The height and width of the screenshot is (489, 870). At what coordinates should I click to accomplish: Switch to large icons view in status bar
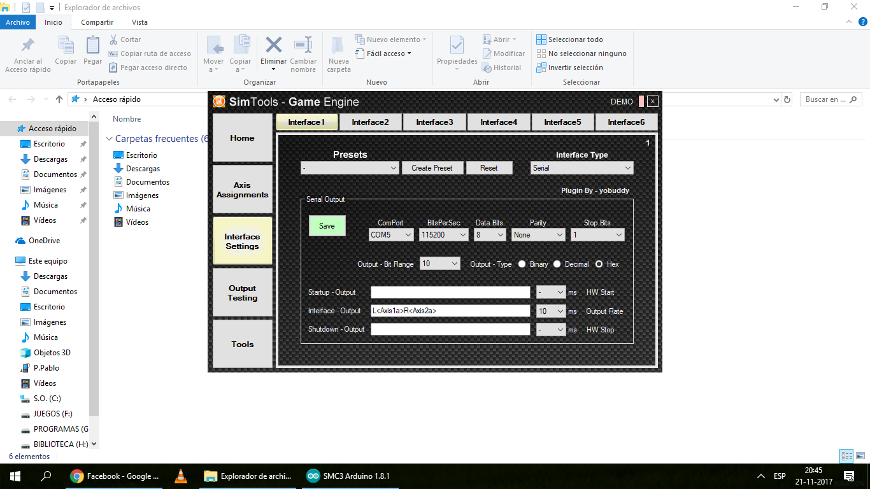pos(859,456)
